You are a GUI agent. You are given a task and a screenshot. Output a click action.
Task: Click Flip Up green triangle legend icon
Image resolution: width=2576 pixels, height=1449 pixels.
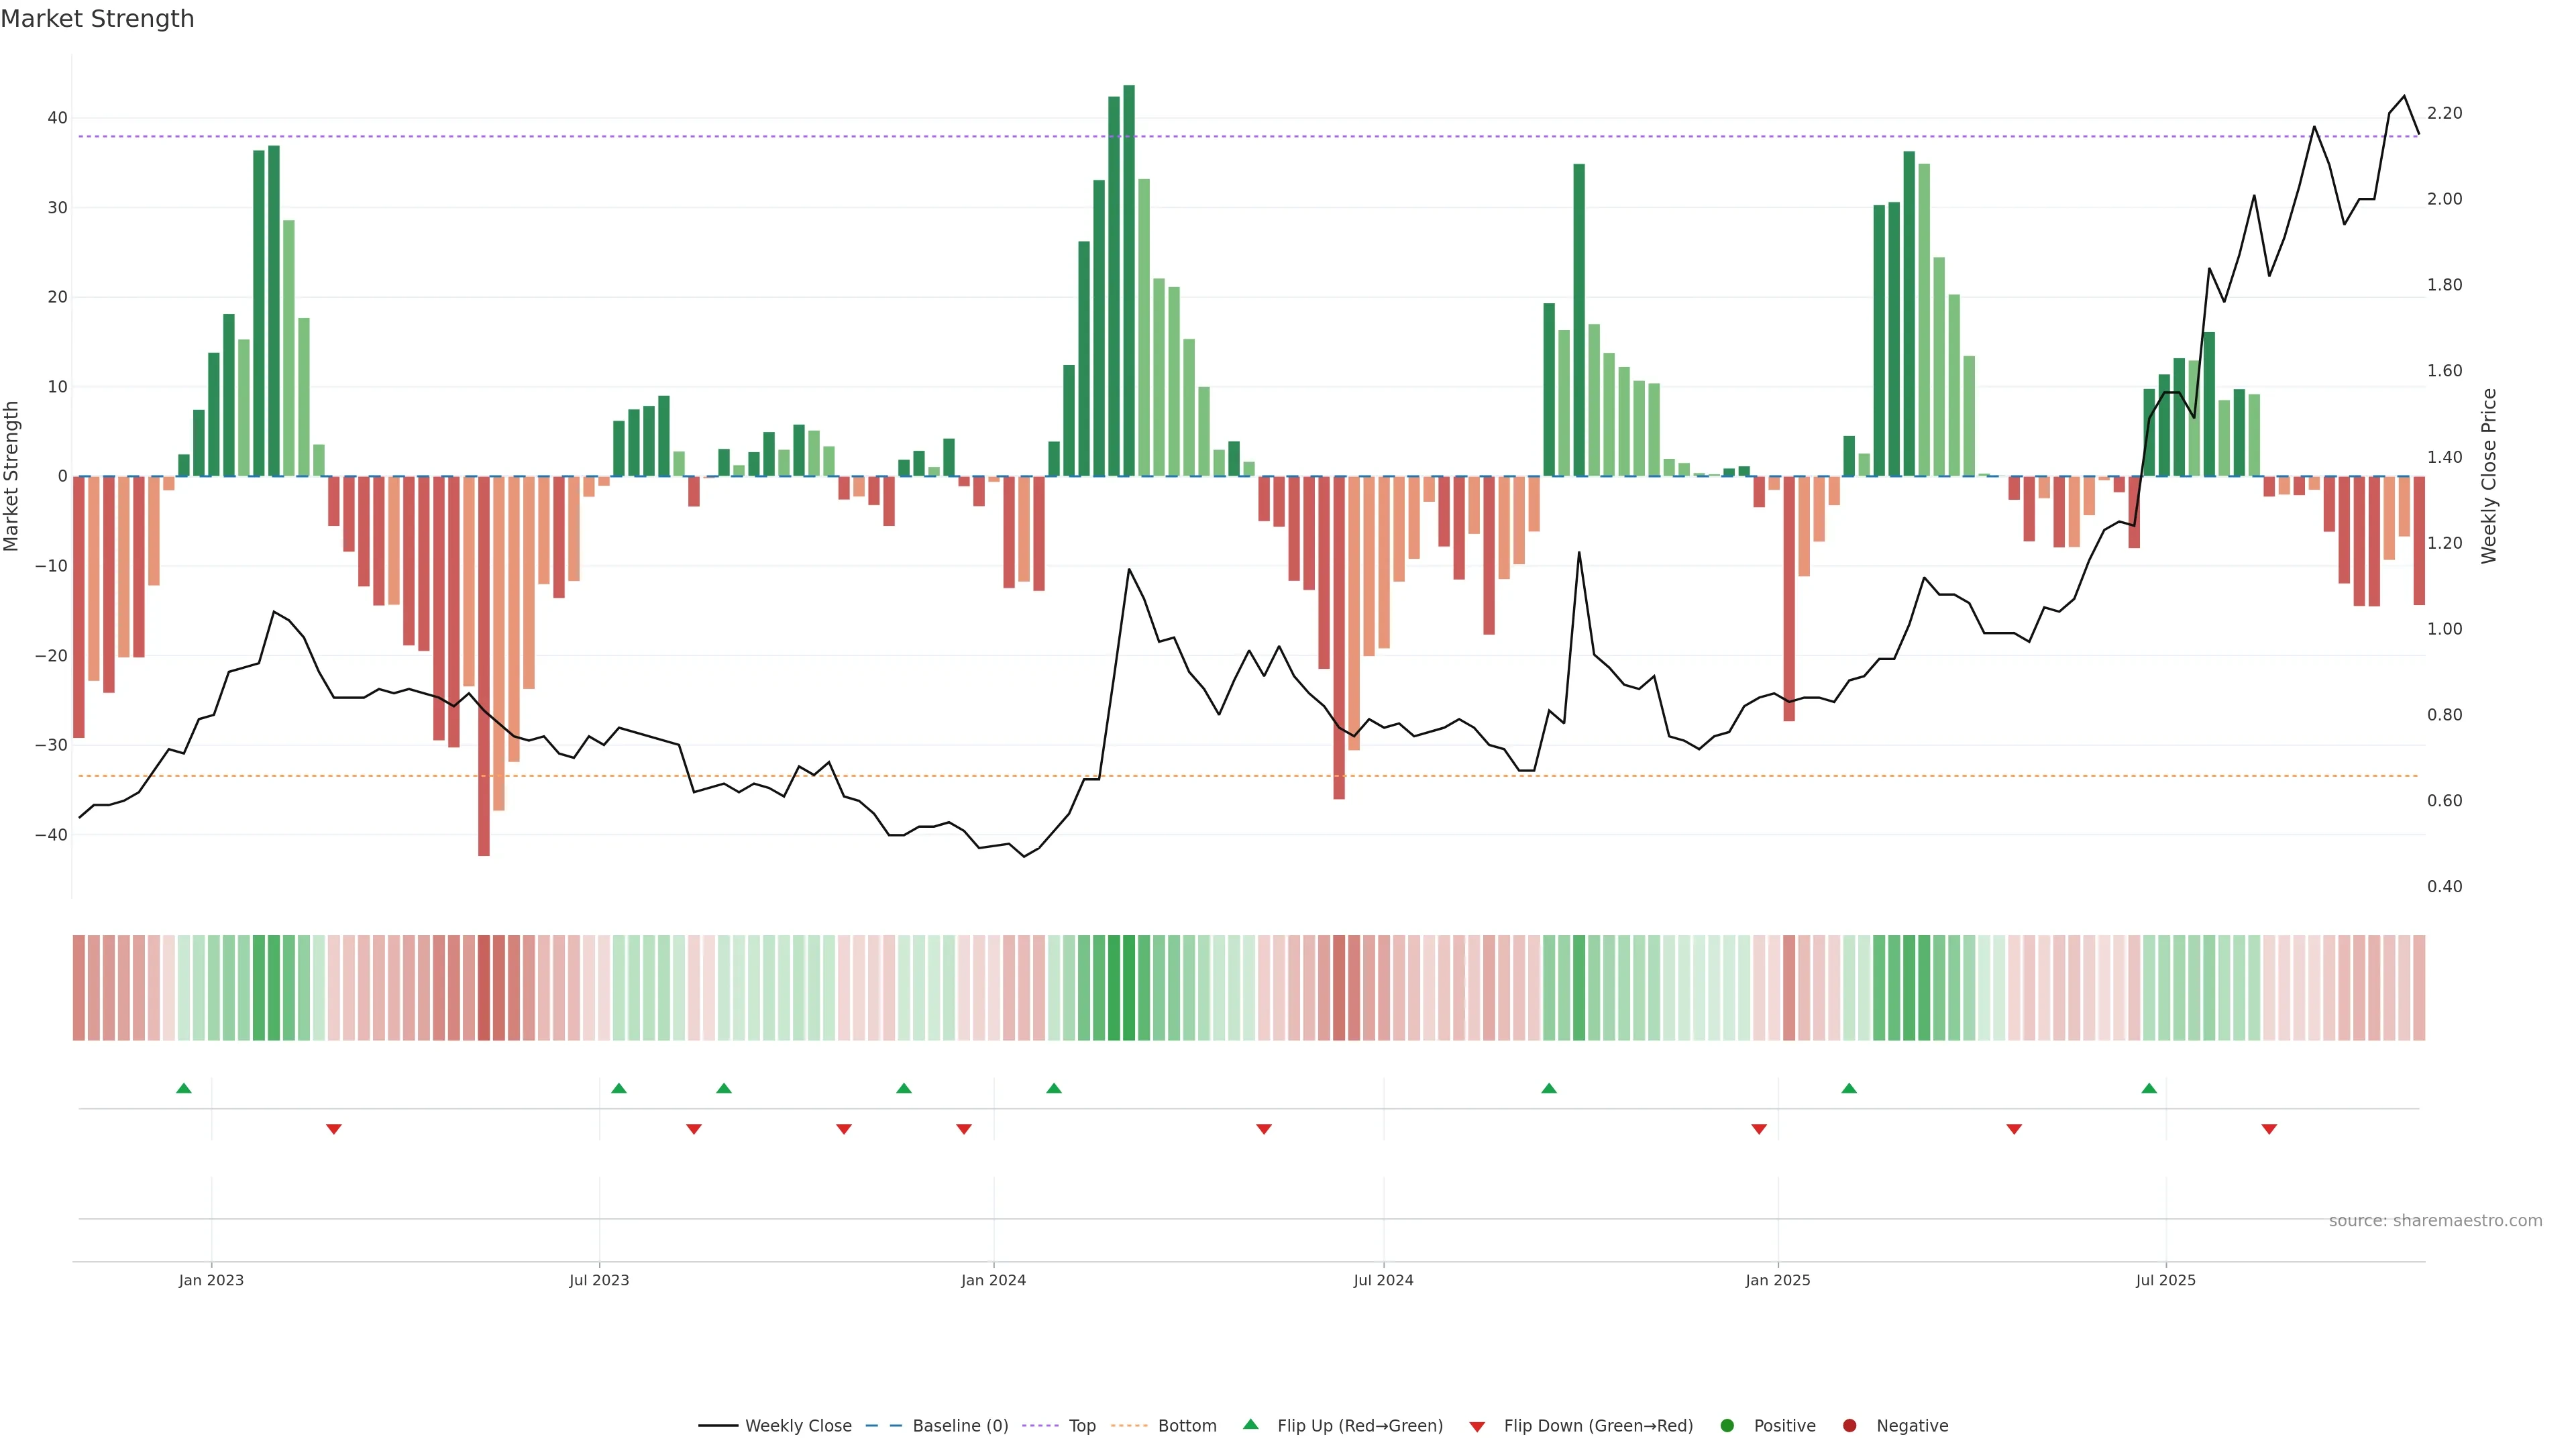click(1250, 1425)
